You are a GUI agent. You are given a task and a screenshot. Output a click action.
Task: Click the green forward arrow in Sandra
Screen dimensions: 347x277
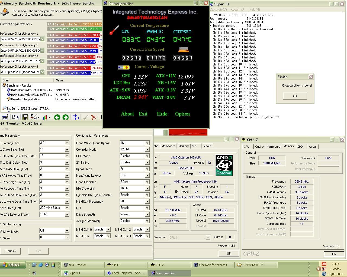(66, 117)
